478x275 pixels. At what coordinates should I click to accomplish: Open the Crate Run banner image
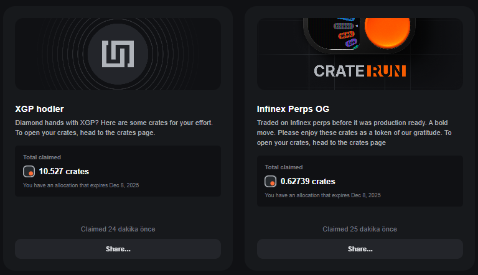click(360, 54)
